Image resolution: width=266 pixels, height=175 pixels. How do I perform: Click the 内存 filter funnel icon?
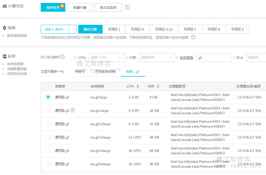(127, 58)
